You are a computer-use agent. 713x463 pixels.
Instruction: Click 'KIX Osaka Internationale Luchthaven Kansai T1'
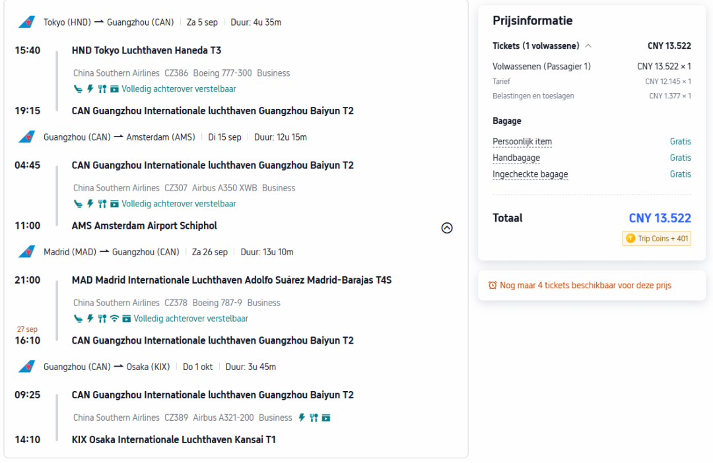(174, 440)
